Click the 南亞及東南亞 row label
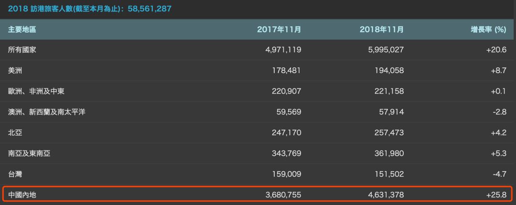516x205 pixels. (29, 153)
